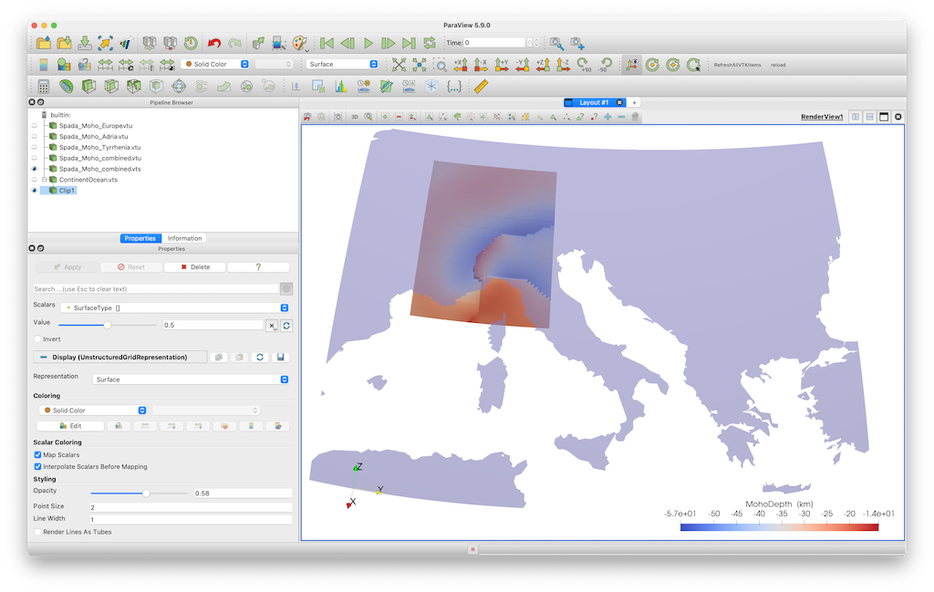Click the Opacity slider handle

[x=146, y=493]
